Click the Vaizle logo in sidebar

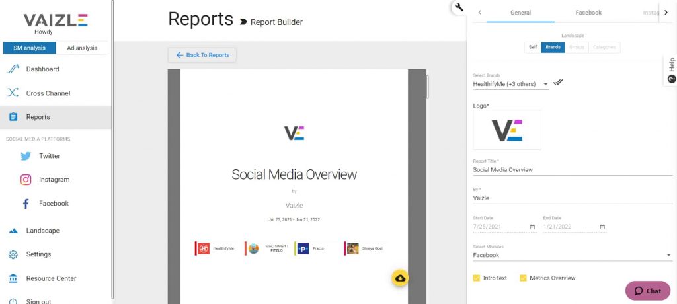click(x=56, y=20)
